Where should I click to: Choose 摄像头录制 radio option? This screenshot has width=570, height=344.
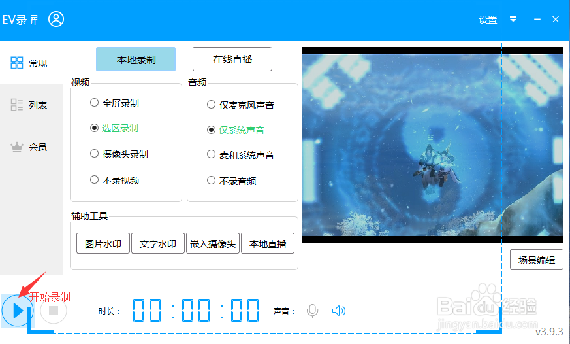tap(119, 154)
